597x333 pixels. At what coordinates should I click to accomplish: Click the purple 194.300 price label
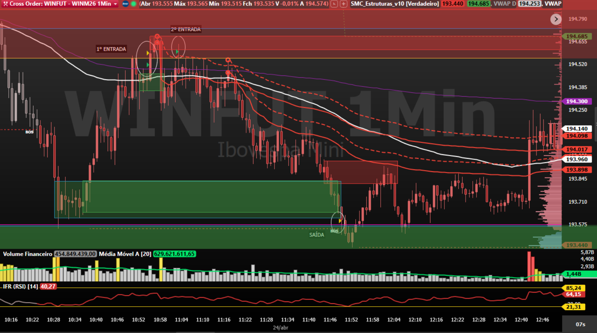[577, 101]
